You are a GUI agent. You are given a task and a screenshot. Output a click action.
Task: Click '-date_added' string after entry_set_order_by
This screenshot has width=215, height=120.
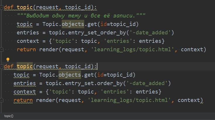150,33
